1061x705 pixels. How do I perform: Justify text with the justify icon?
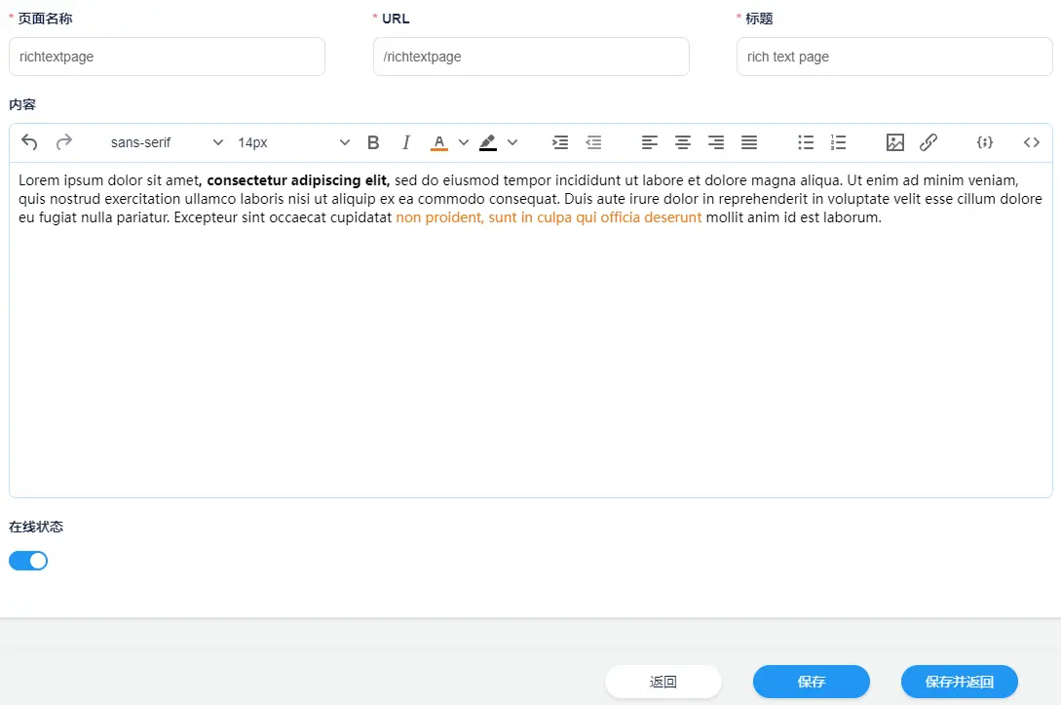point(749,142)
